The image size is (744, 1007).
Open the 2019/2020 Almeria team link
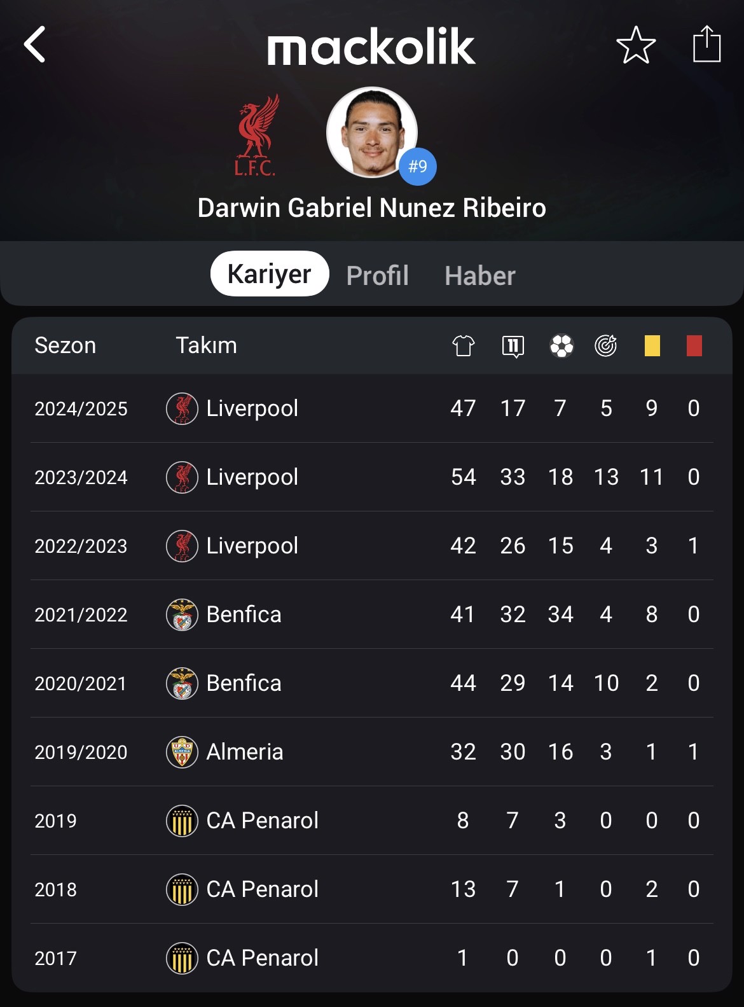(x=245, y=752)
